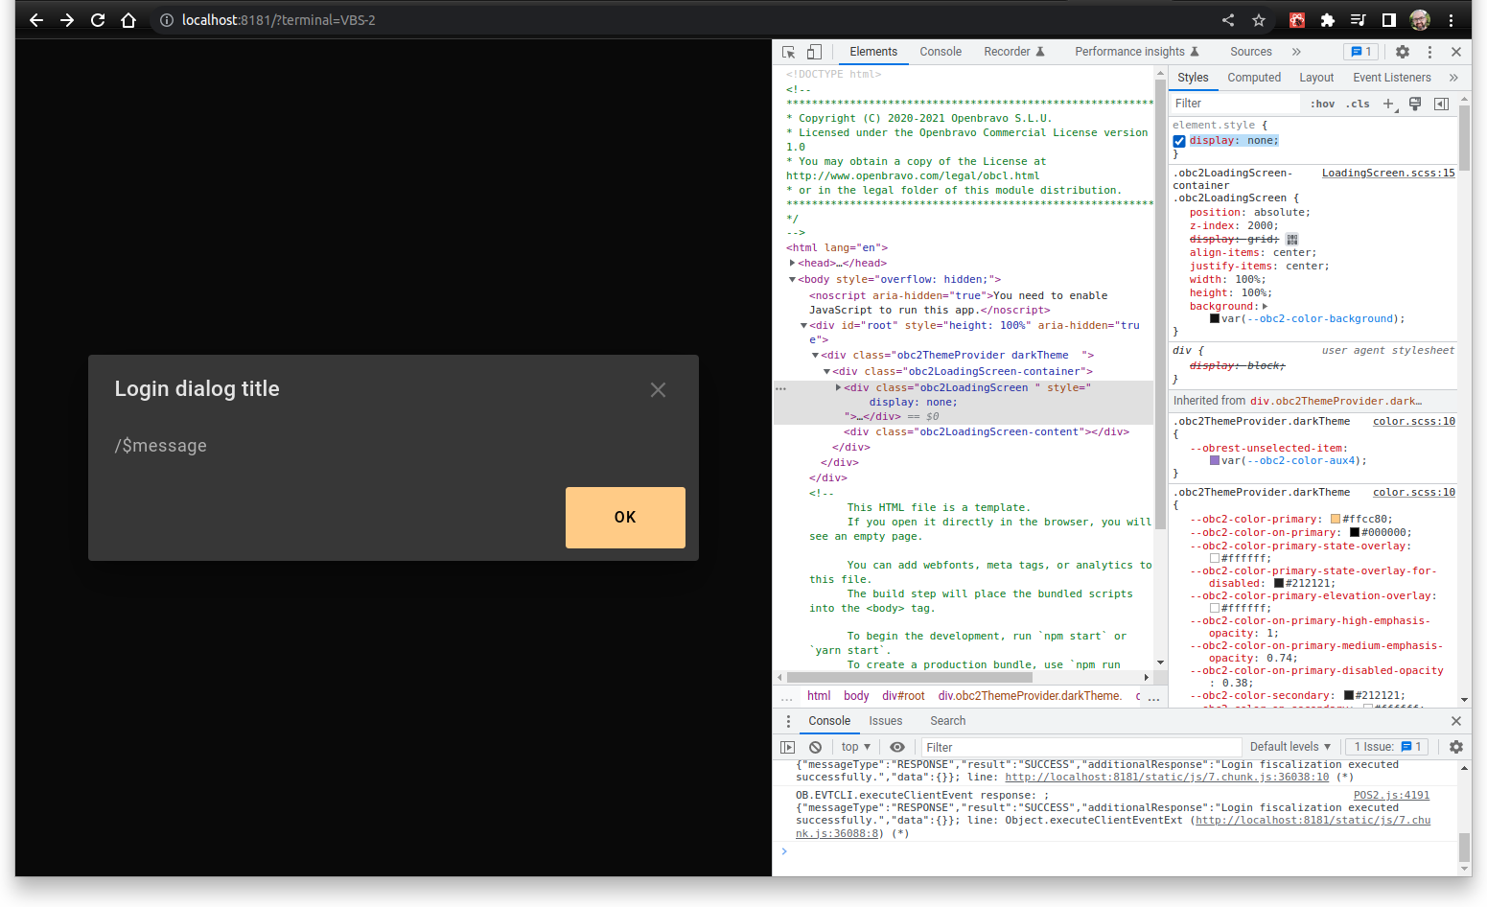Open the new style rule plus icon

point(1388,104)
